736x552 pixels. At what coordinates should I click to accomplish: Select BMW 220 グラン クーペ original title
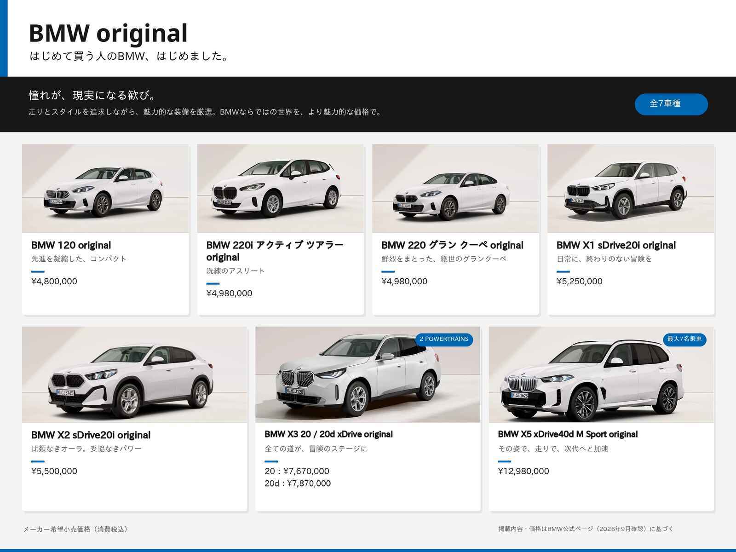coord(452,245)
